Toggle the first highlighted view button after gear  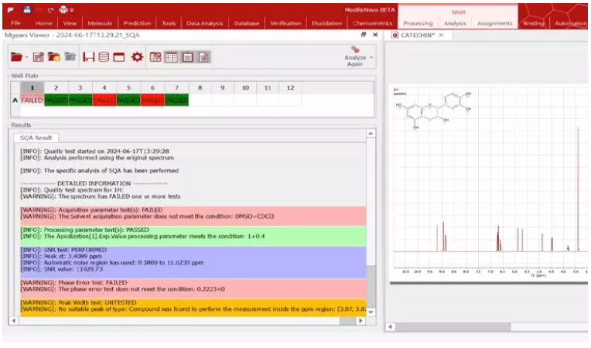[155, 57]
